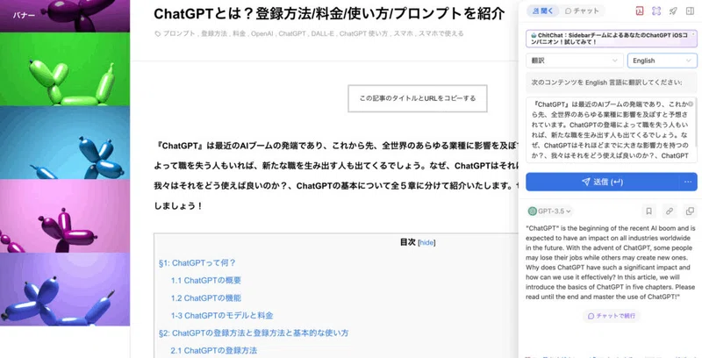
Task: Click the blue balloon dog banner
Action: [x=65, y=143]
